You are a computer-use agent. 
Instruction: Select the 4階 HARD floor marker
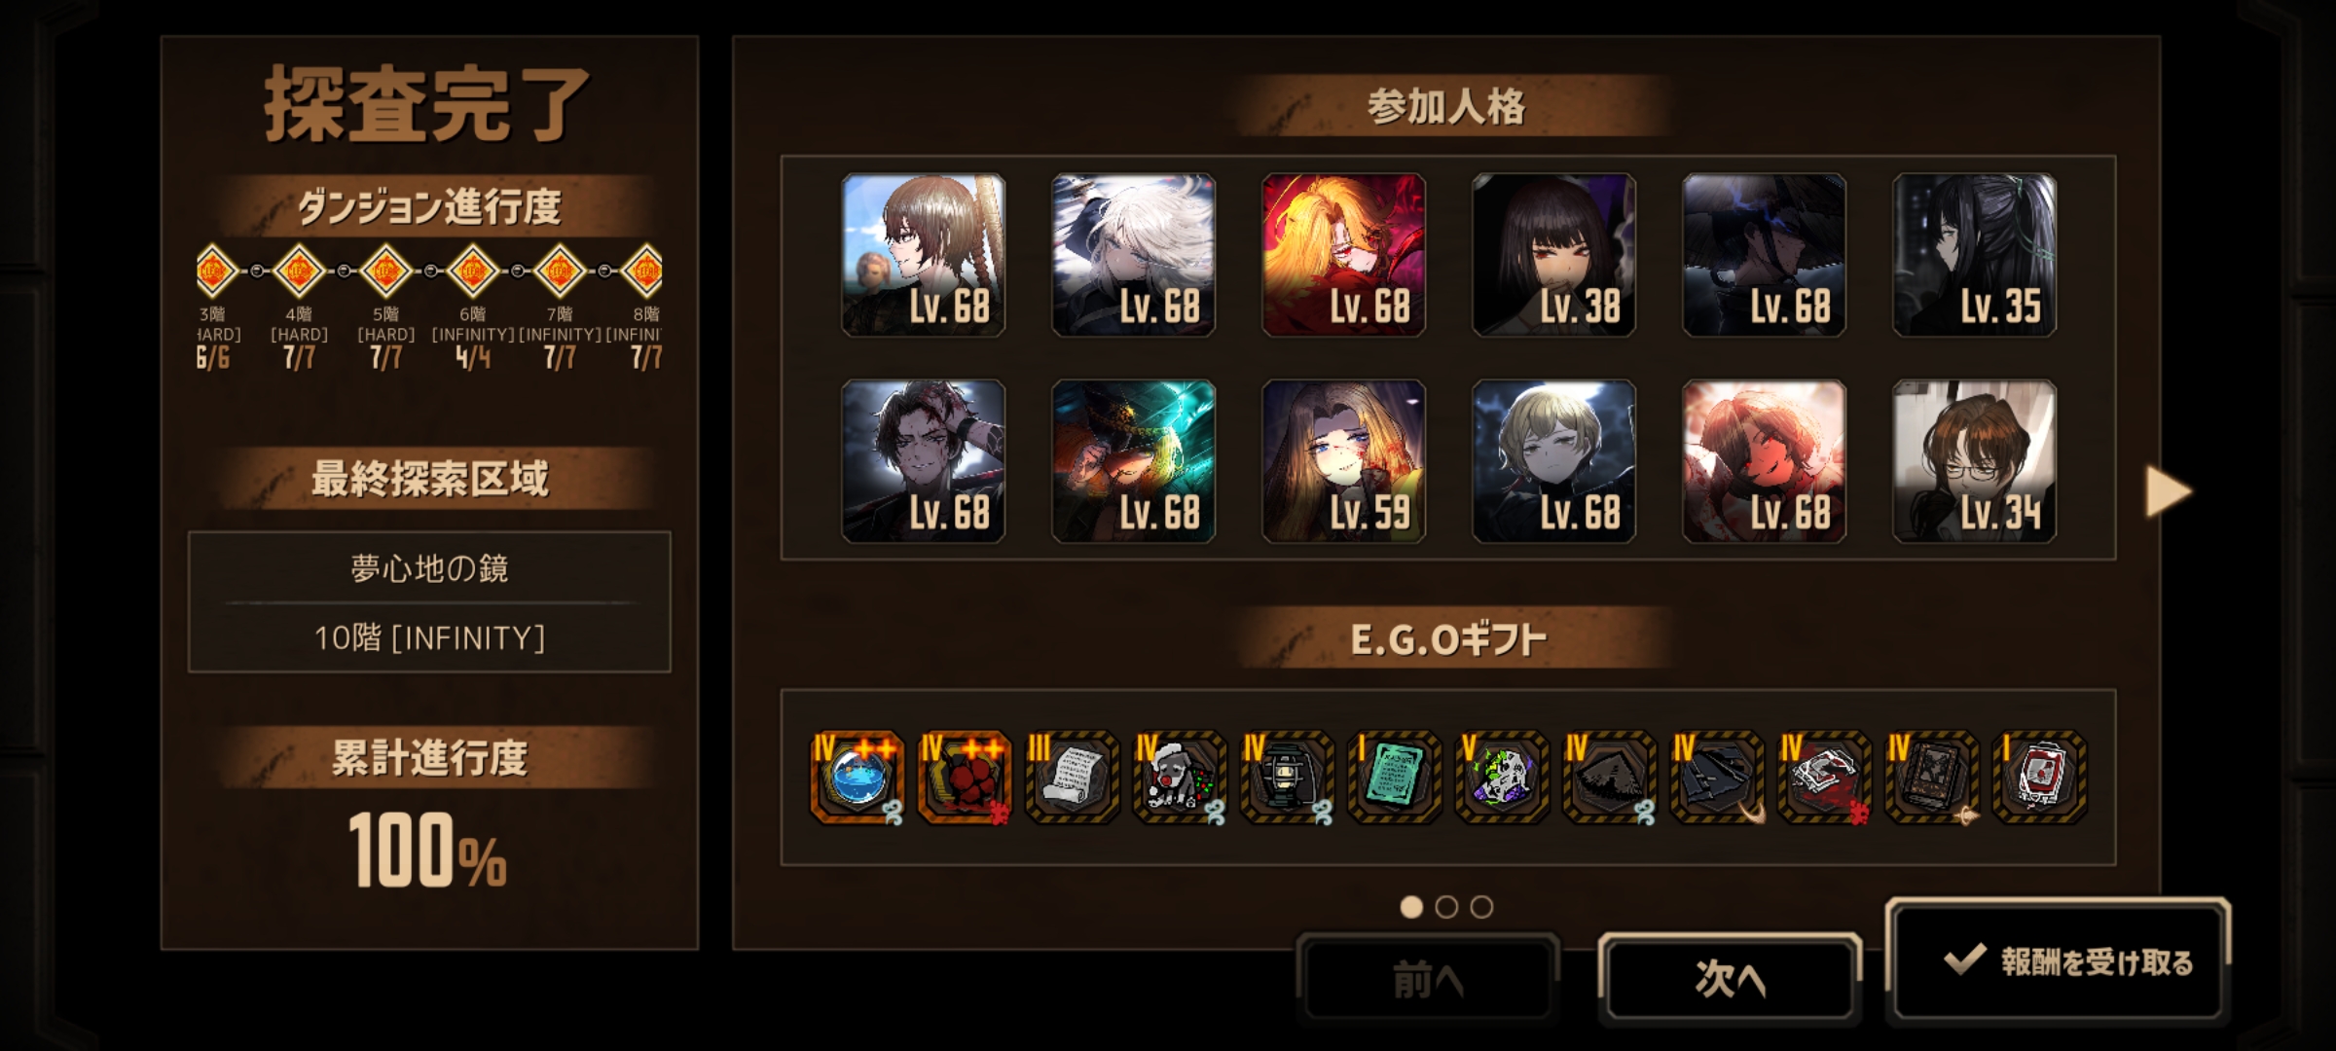pyautogui.click(x=299, y=272)
